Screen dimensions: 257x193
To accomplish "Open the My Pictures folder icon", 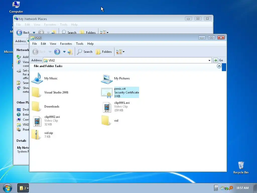I will 107,79.
